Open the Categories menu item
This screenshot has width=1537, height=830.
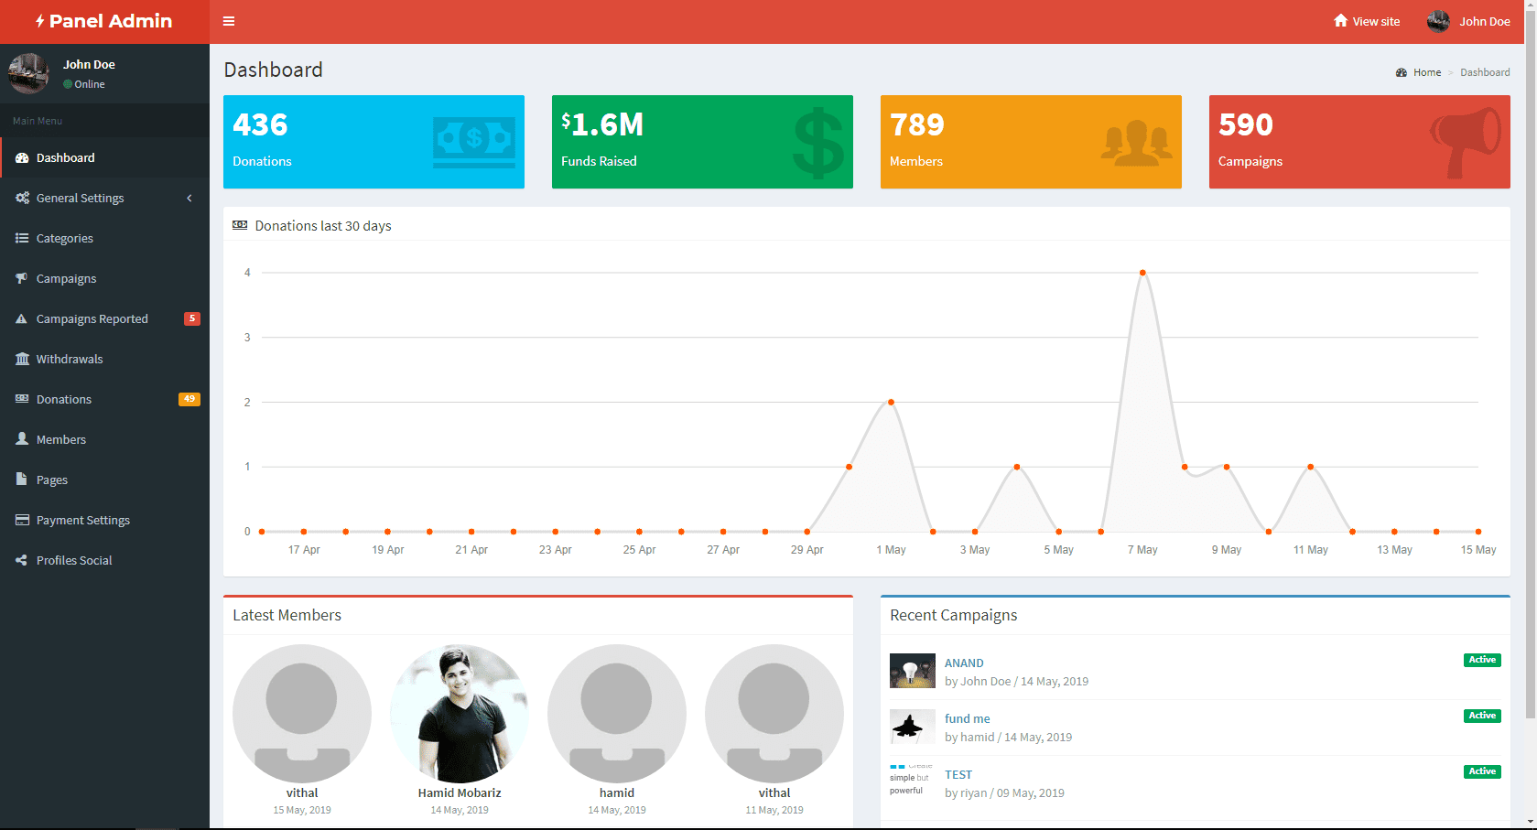click(x=64, y=238)
